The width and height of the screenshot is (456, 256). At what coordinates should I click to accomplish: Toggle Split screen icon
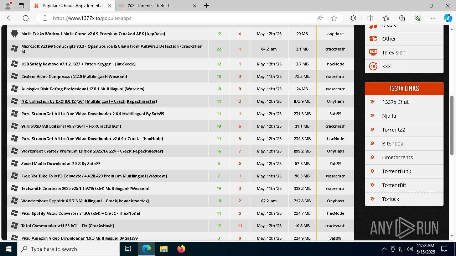370,18
